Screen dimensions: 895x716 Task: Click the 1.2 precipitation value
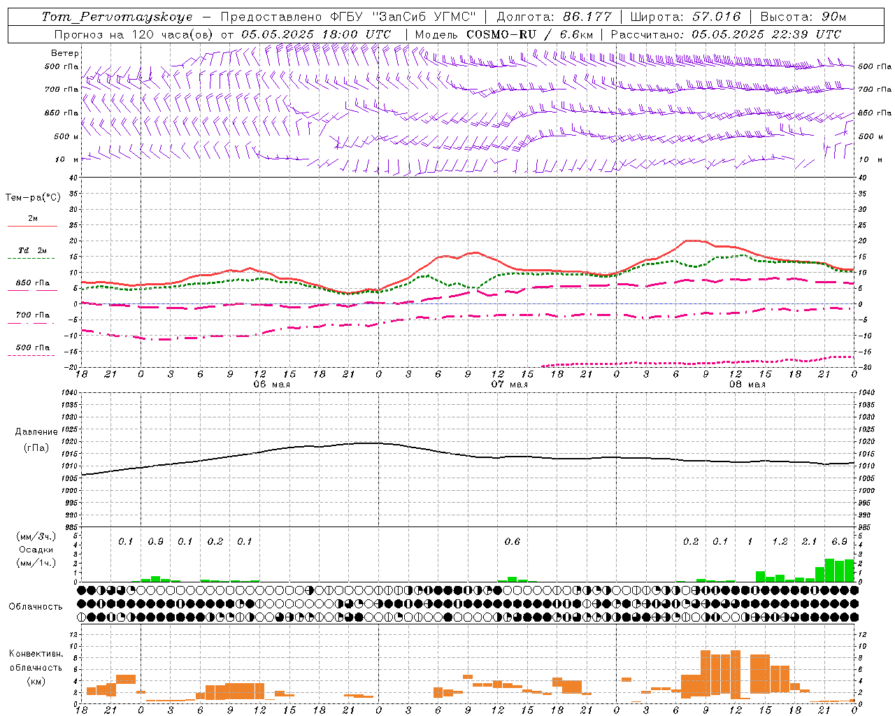click(x=780, y=541)
